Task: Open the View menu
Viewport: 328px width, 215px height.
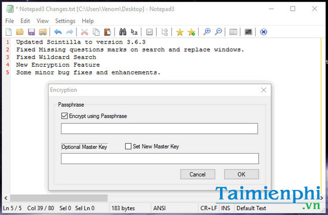Action: point(43,21)
